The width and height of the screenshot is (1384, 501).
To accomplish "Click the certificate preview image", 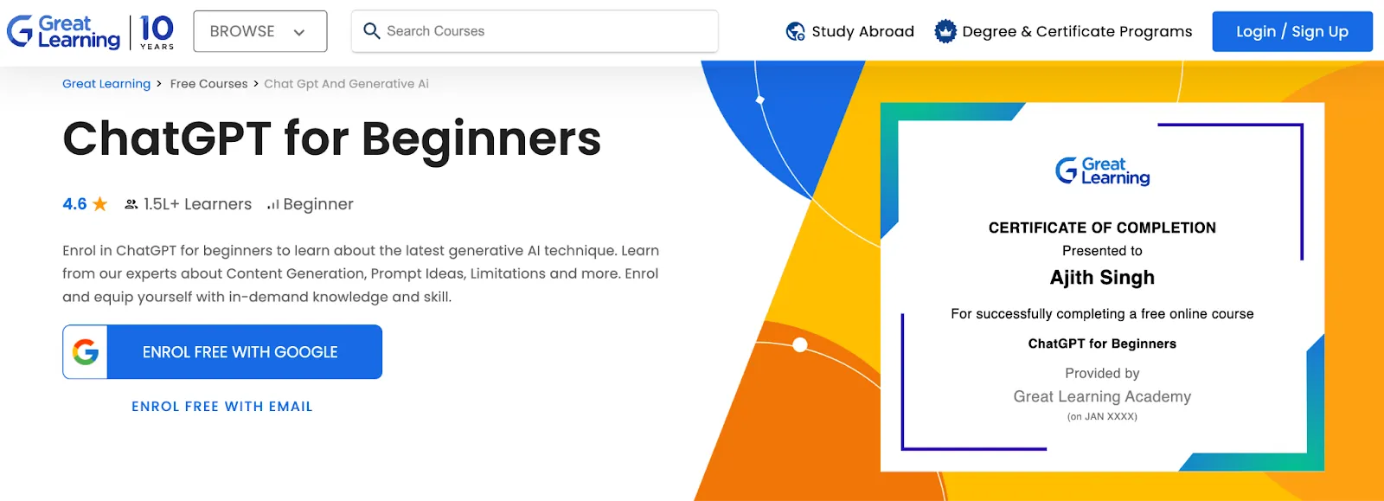I will click(x=1102, y=287).
